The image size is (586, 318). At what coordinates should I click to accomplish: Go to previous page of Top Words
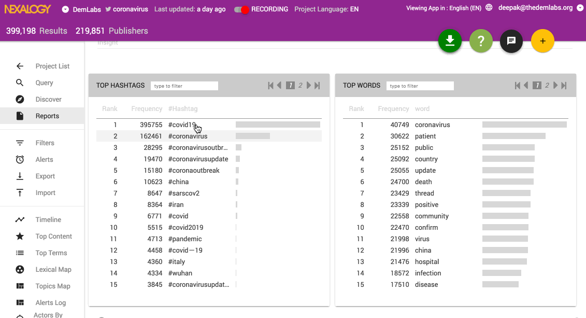pos(526,85)
